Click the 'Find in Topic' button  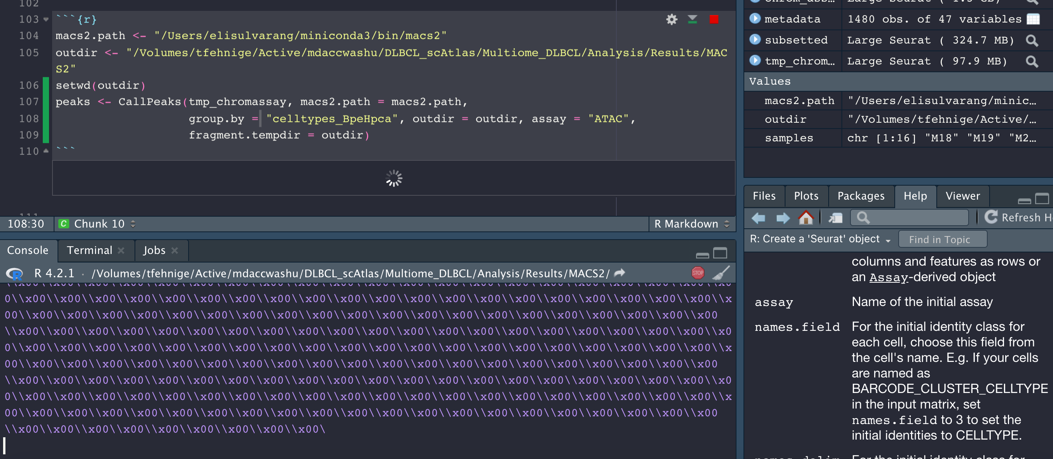[x=942, y=239]
